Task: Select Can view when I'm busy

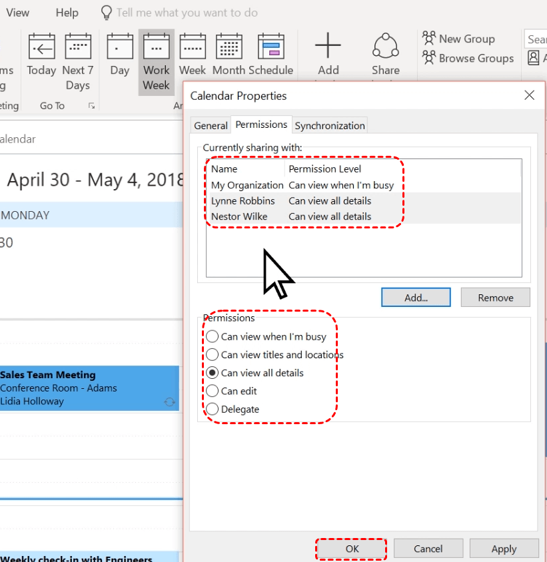Action: (266, 336)
